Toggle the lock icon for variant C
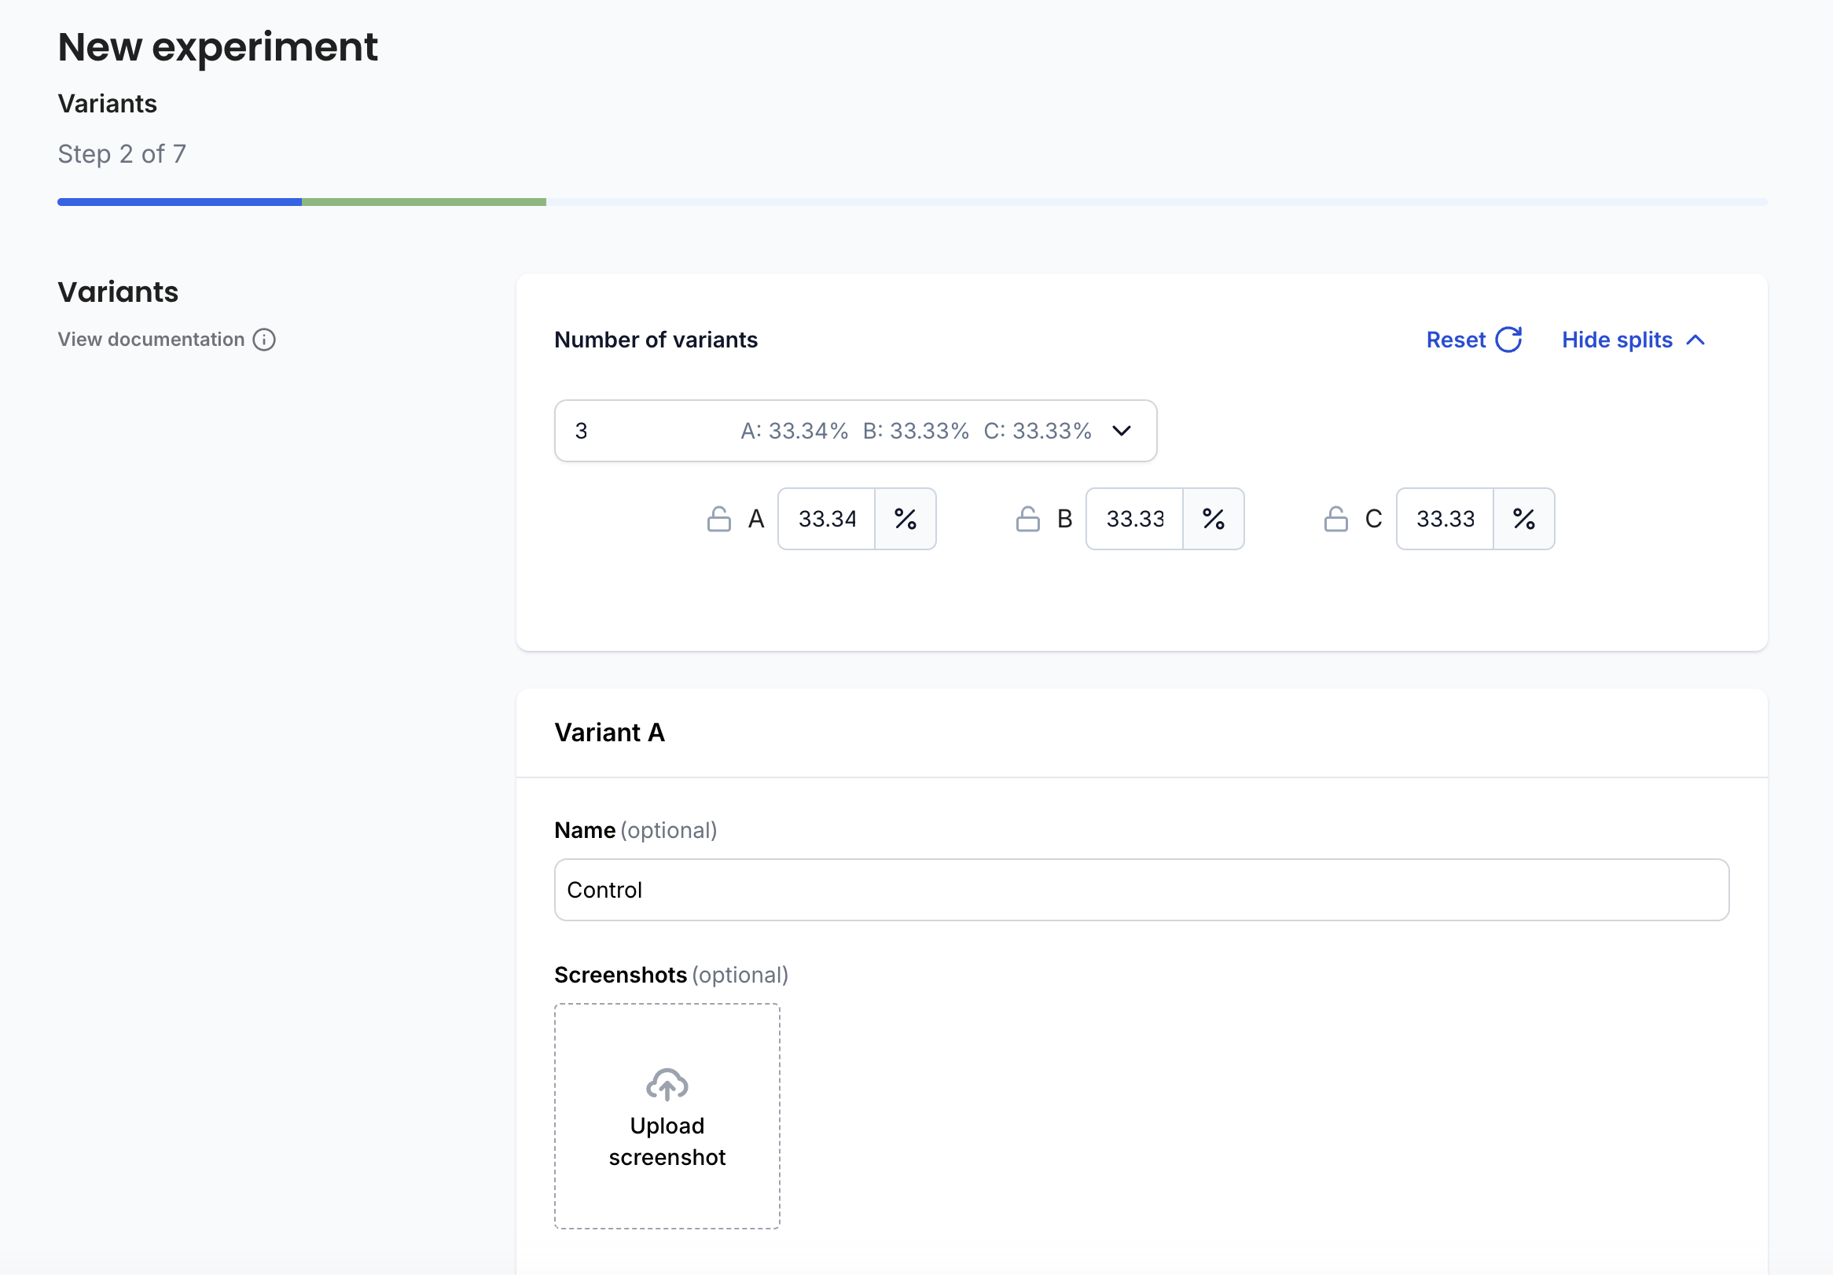This screenshot has width=1833, height=1275. [1335, 519]
